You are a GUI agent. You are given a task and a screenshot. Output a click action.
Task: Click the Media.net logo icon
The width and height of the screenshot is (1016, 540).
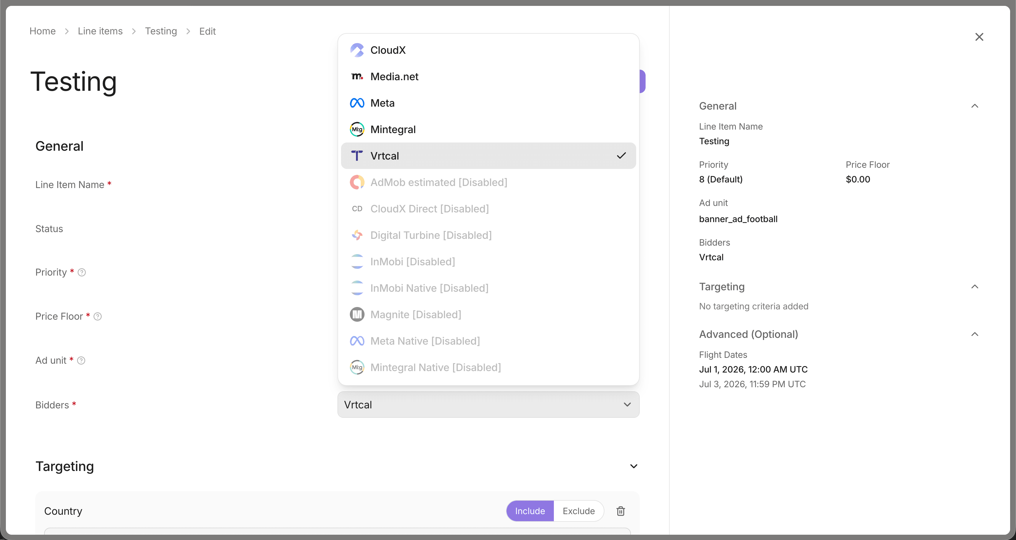(x=357, y=76)
